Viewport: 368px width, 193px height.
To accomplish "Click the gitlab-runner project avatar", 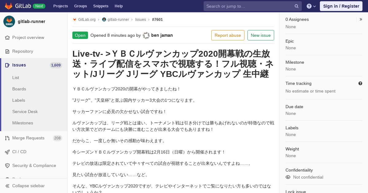I will 9,21.
